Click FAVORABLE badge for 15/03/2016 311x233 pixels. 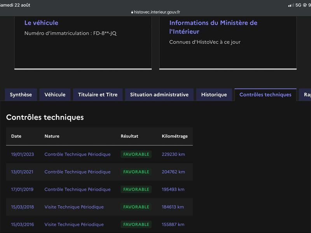coord(136,224)
